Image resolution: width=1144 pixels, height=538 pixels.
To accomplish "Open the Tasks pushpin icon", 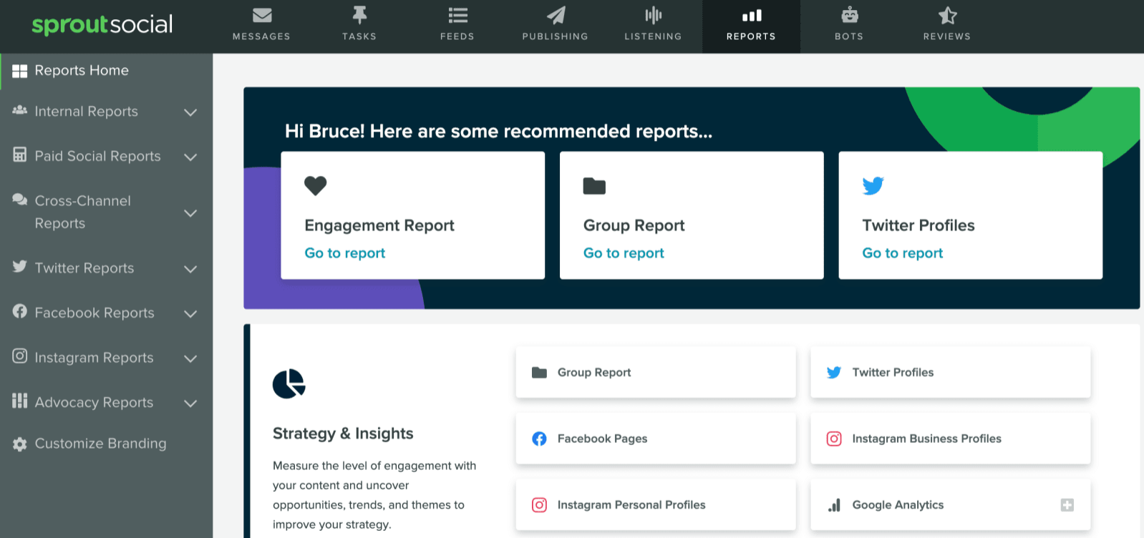I will (359, 15).
